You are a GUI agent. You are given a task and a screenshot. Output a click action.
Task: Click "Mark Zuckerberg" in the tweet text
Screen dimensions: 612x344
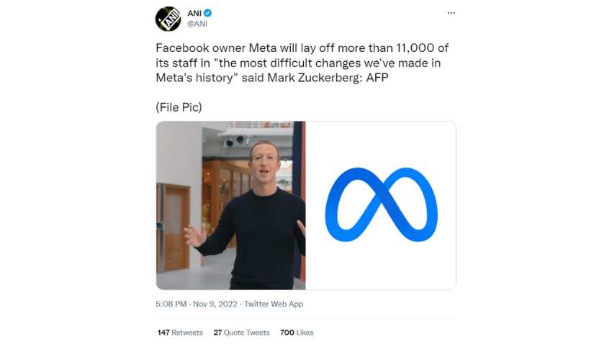point(315,78)
